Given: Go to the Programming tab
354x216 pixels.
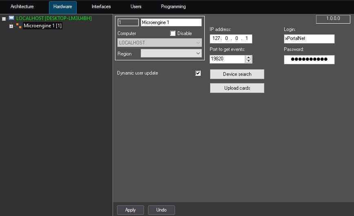Looking at the screenshot, I should (x=173, y=7).
